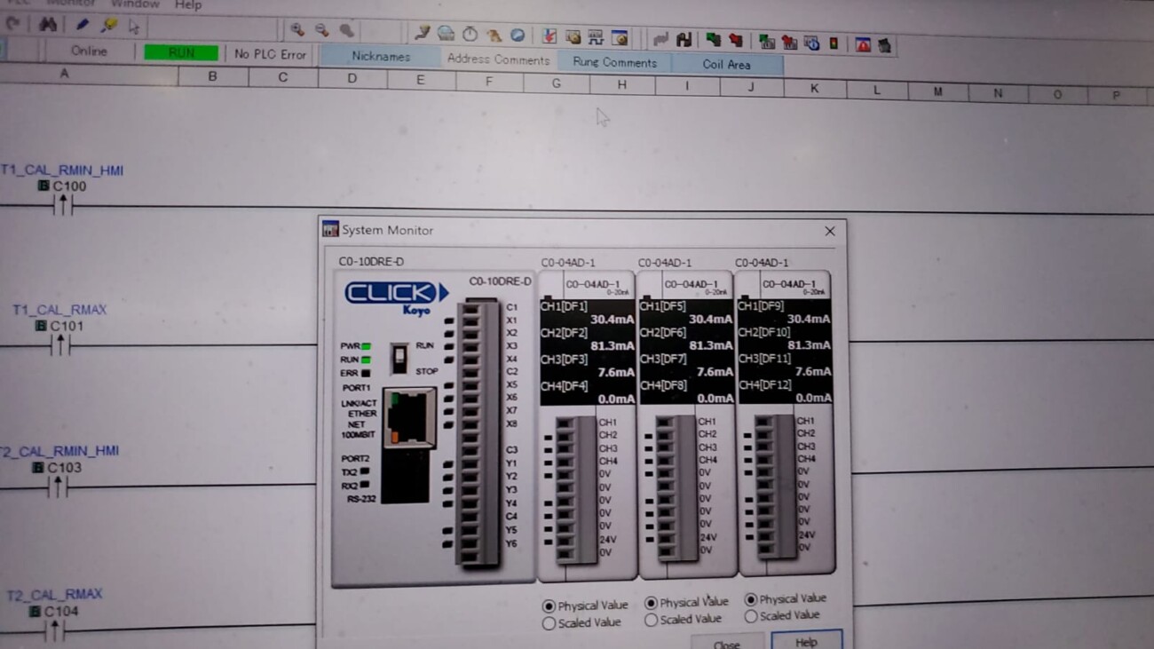The width and height of the screenshot is (1154, 649).
Task: Click the red write-to-PLC arrow icon
Action: [735, 40]
